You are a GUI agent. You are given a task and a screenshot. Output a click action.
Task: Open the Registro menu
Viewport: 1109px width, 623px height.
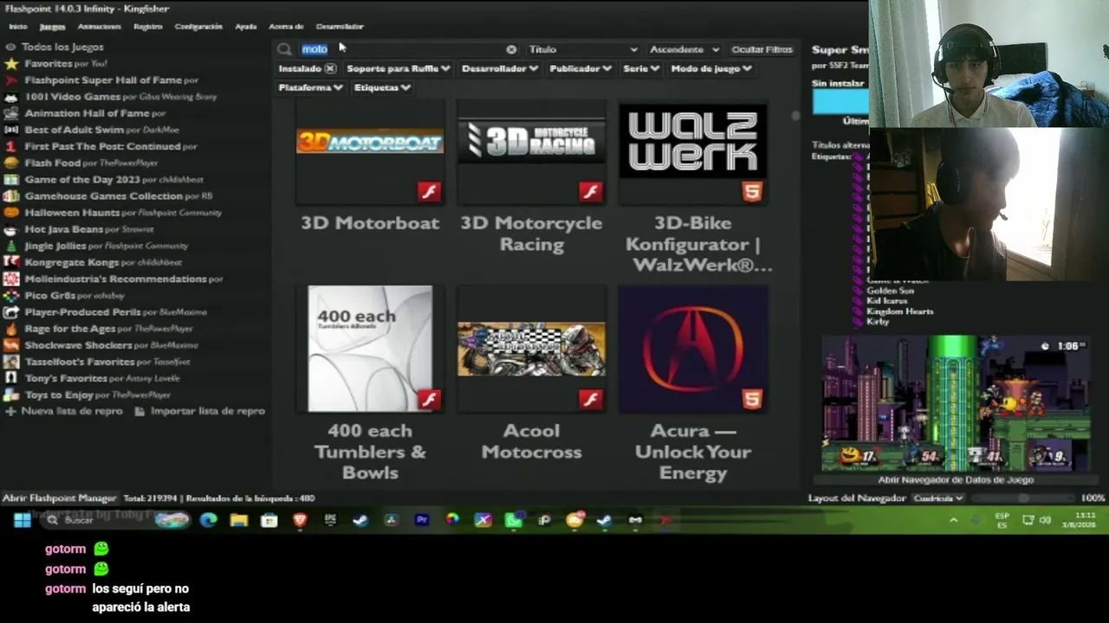click(148, 27)
